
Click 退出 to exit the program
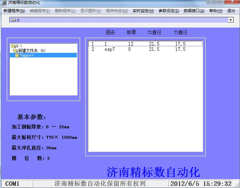[231, 11]
